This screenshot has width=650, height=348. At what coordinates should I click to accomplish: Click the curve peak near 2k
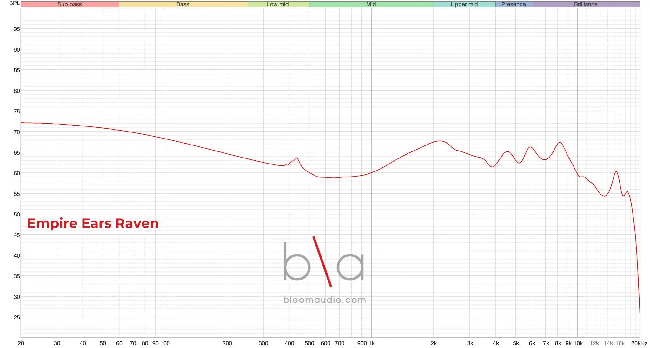pyautogui.click(x=440, y=141)
